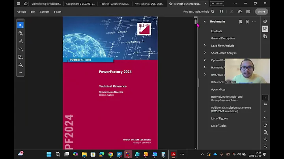
Task: Jump to the Contents bookmark
Action: [x=217, y=31]
